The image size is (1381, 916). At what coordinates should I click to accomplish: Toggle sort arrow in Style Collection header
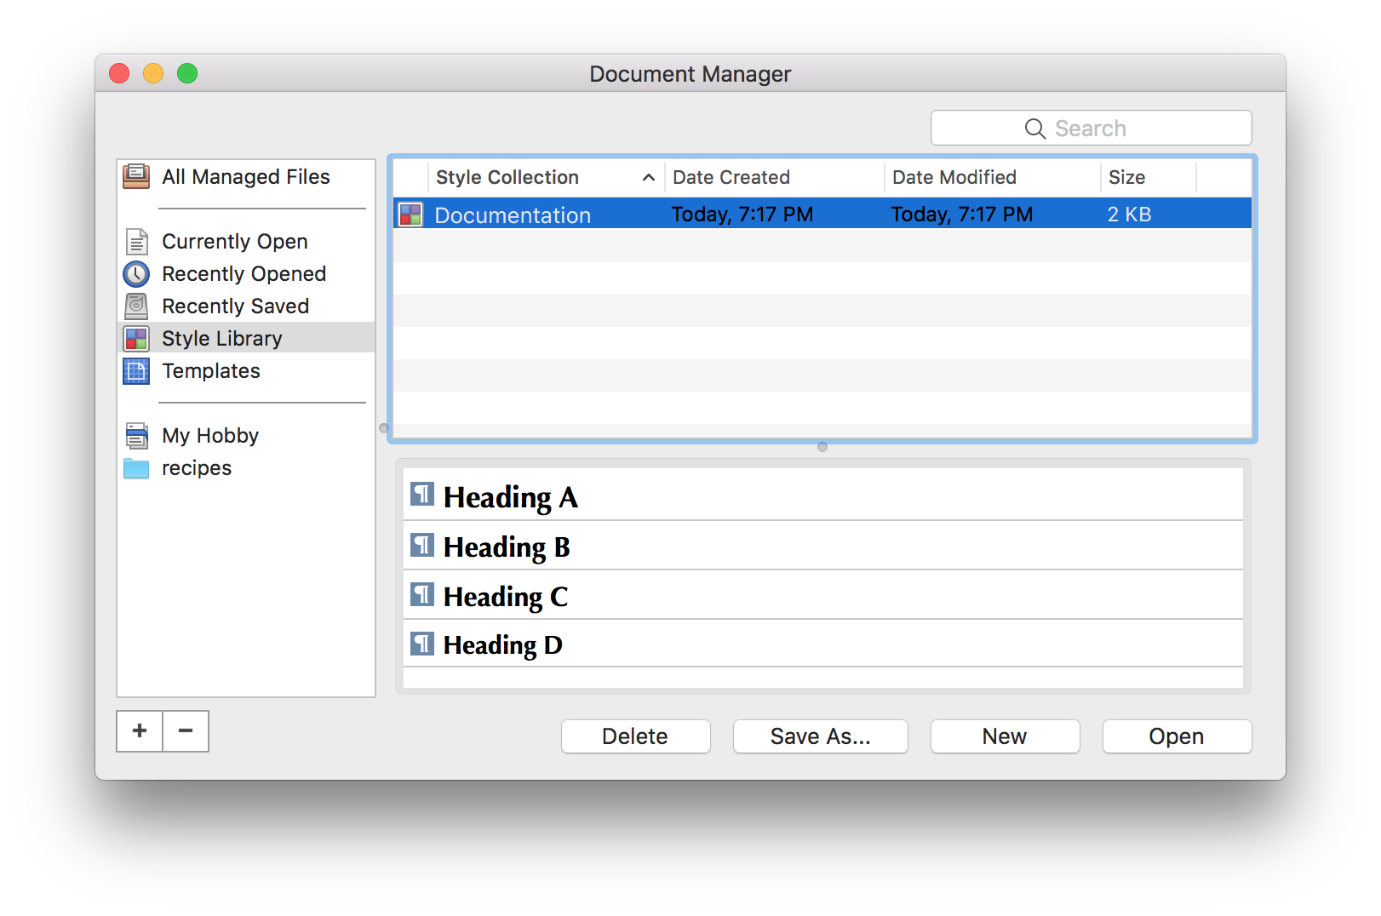pyautogui.click(x=649, y=177)
